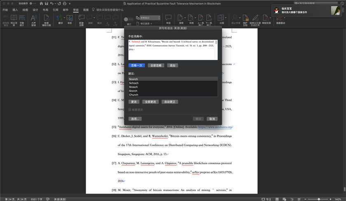Click the language indicator in status bar
This screenshot has height=201, width=346.
60,199
